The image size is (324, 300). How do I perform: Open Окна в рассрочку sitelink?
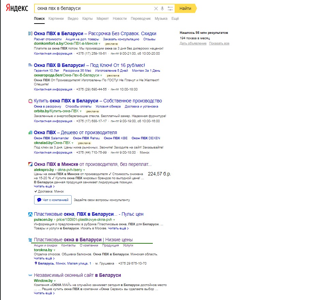(x=47, y=106)
